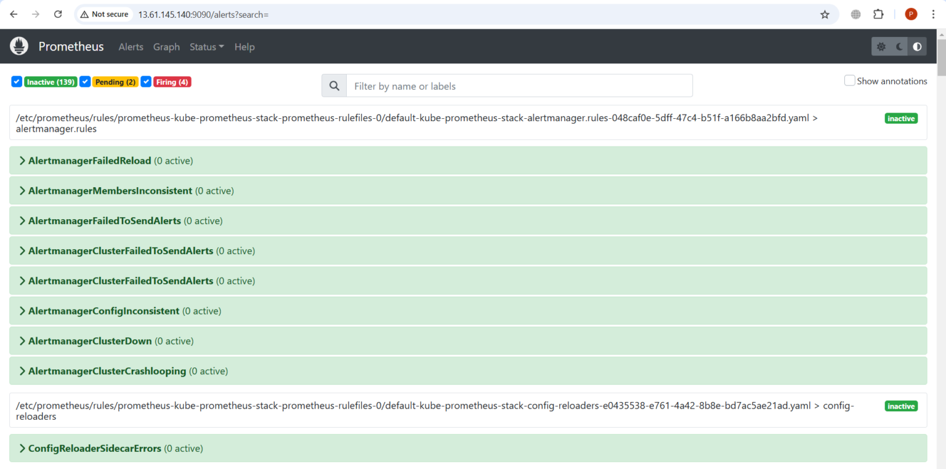Image resolution: width=946 pixels, height=469 pixels.
Task: Open Chrome browser extensions puzzle icon
Action: coord(878,14)
